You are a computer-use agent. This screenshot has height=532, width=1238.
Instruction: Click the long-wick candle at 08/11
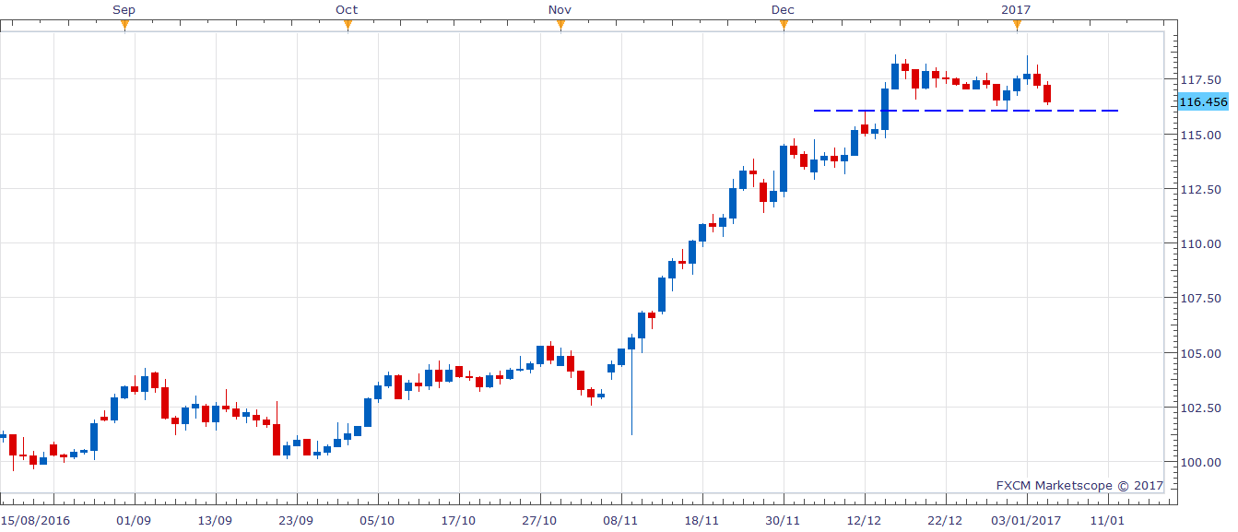[x=631, y=385]
